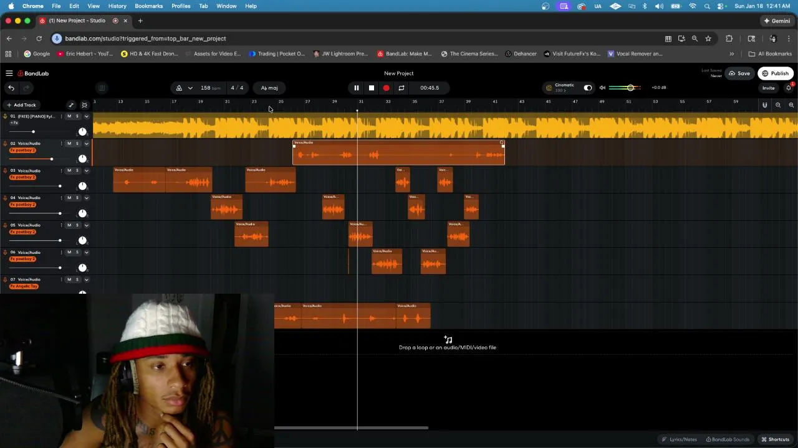The image size is (798, 448).
Task: Arm track 02 Voice/Audio for recording
Action: click(x=5, y=143)
